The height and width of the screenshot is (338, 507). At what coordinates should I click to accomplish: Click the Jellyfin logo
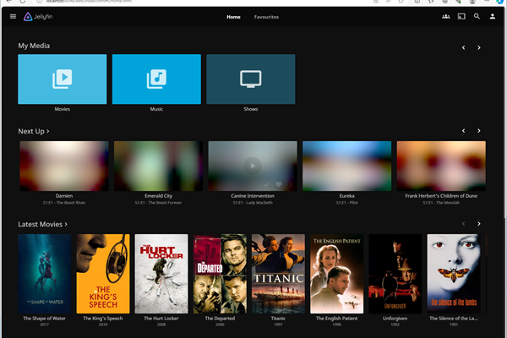pyautogui.click(x=38, y=16)
